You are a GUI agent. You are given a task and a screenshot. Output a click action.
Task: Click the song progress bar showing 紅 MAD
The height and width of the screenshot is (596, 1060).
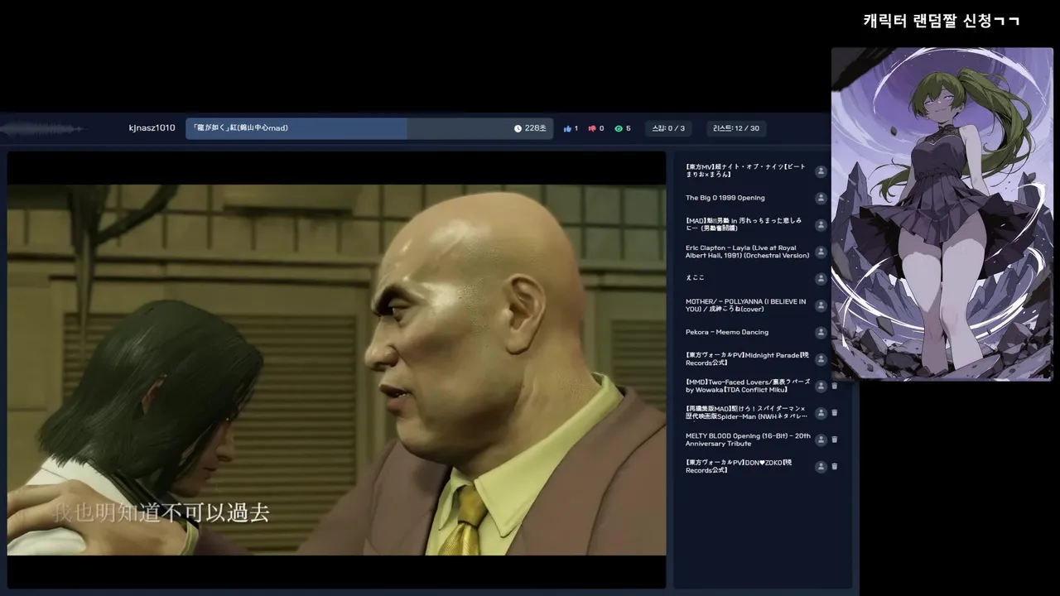pos(369,128)
